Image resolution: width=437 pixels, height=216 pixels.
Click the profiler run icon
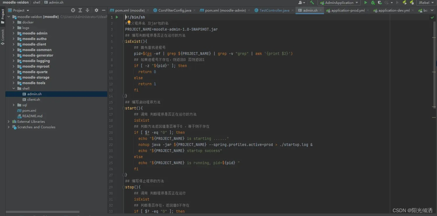click(x=387, y=3)
